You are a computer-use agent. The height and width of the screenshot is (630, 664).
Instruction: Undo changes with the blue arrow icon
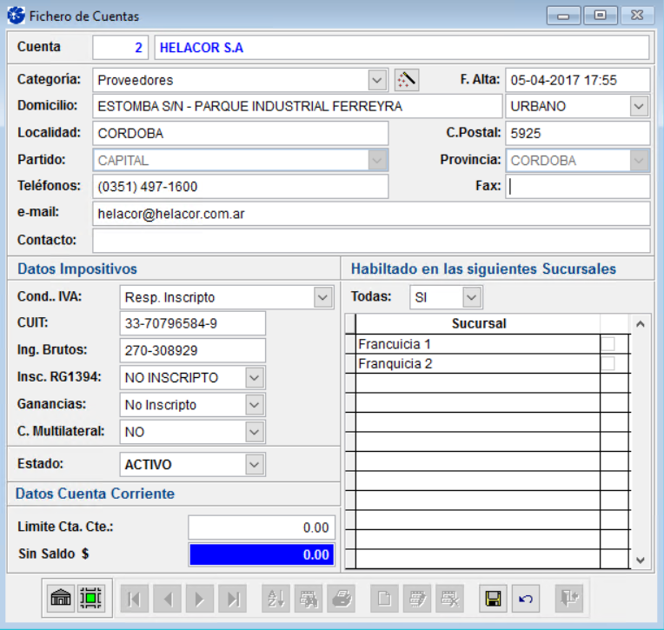point(526,599)
